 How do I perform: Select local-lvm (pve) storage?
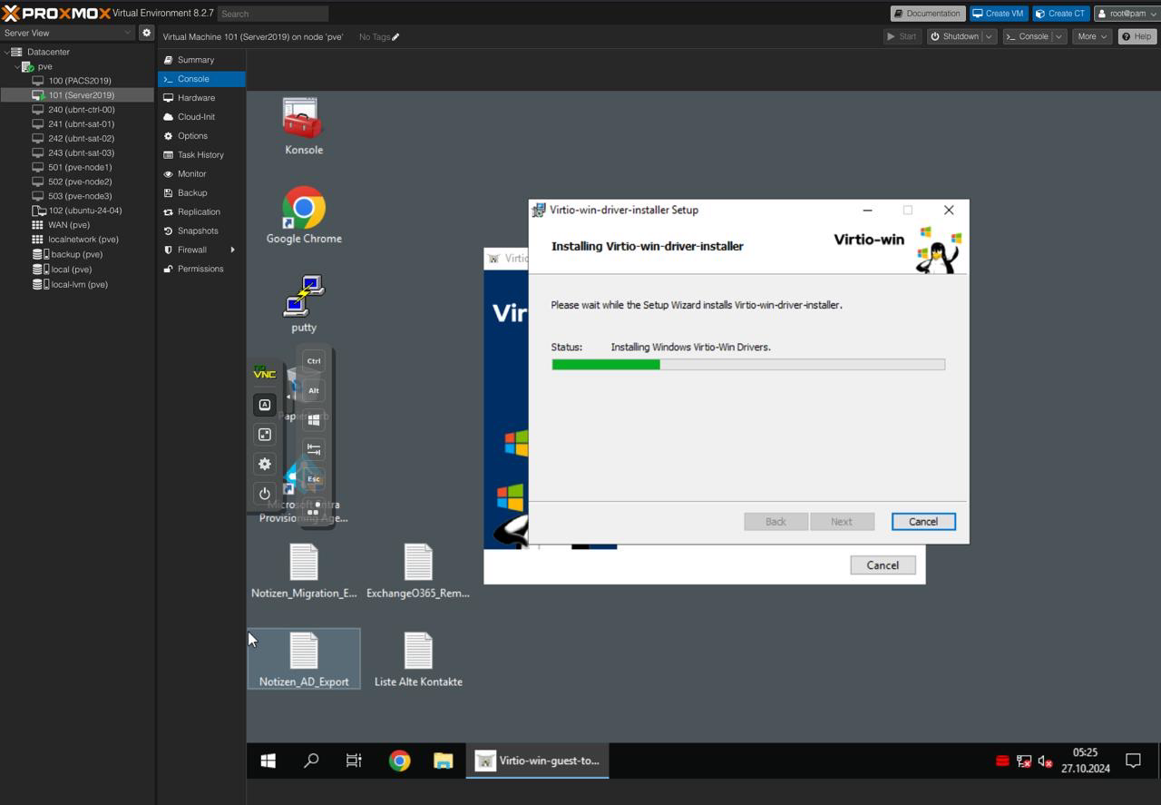(x=78, y=284)
